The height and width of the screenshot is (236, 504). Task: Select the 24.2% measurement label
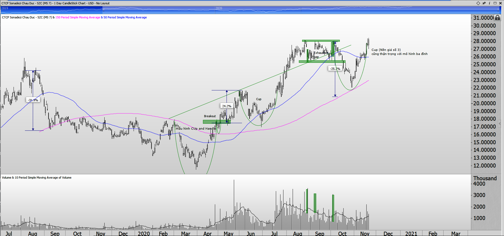(227, 106)
